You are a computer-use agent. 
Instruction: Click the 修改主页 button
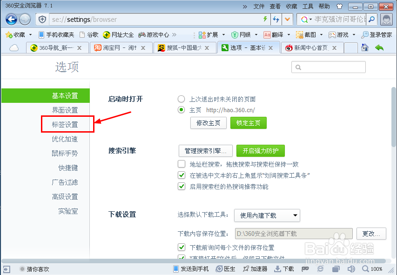coord(209,123)
